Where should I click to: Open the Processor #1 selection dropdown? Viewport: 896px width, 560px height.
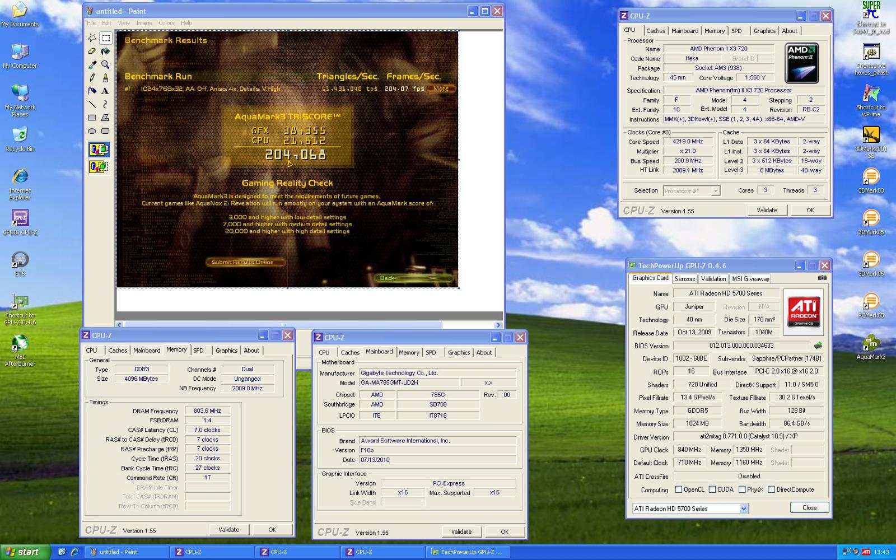[x=716, y=191]
